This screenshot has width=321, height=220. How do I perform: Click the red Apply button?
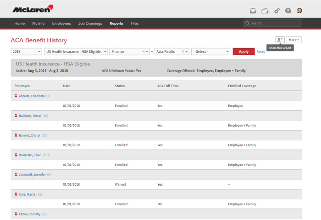tap(244, 52)
